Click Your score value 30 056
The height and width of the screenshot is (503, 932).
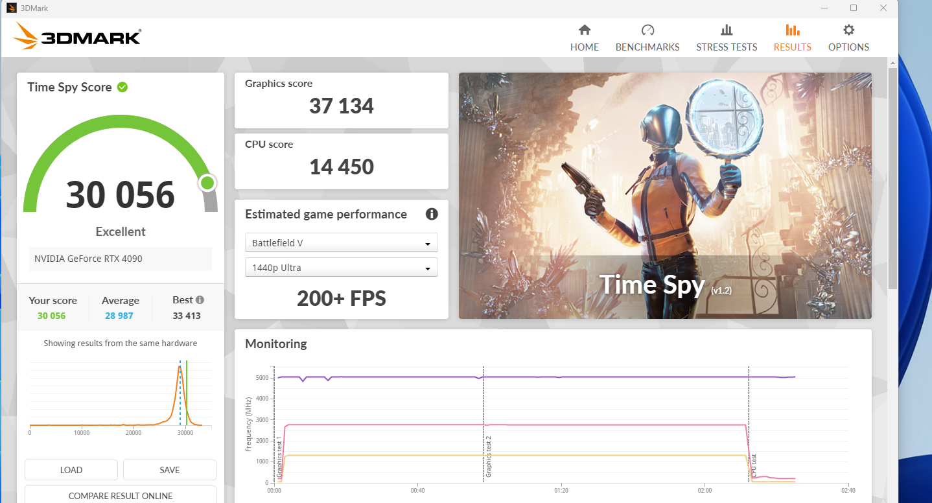(51, 316)
